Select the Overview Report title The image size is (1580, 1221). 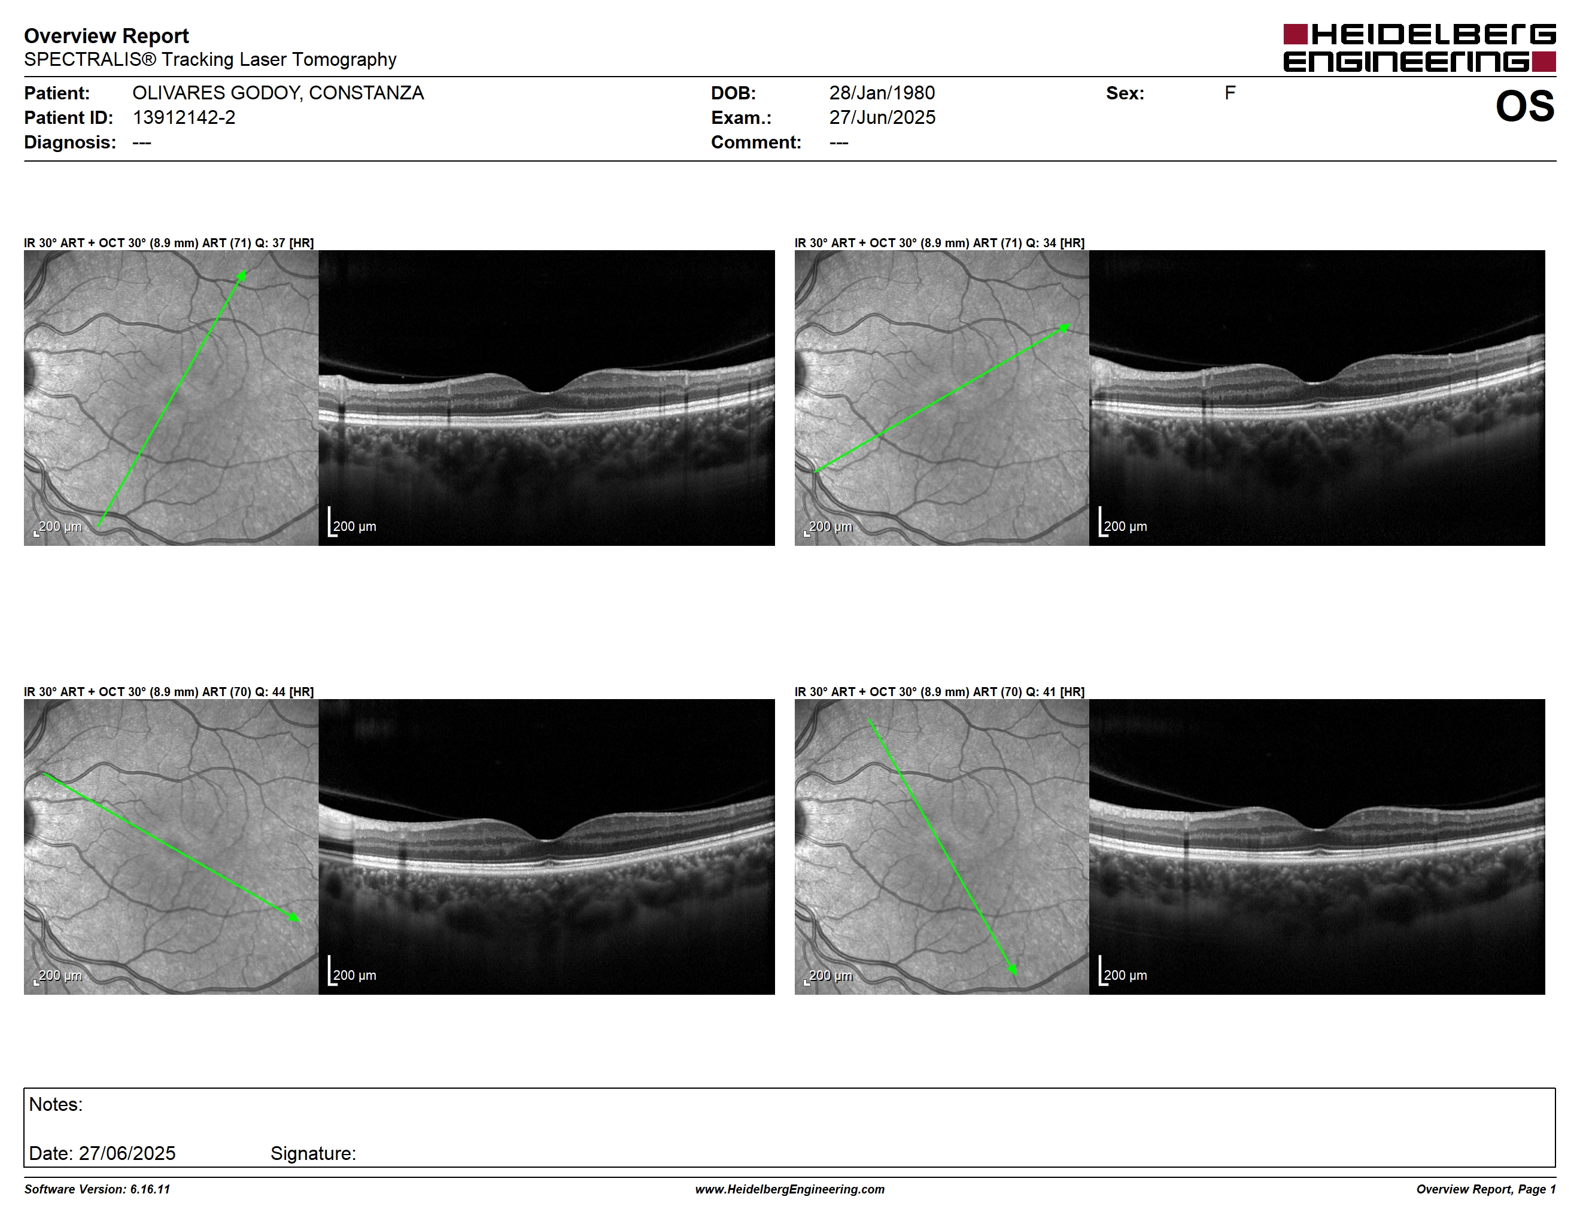tap(107, 35)
